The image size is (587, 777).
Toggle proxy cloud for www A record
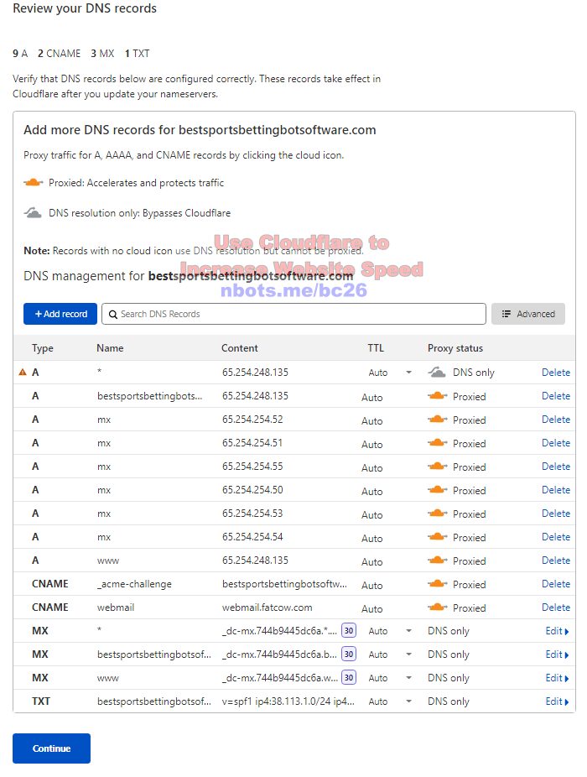coord(437,561)
